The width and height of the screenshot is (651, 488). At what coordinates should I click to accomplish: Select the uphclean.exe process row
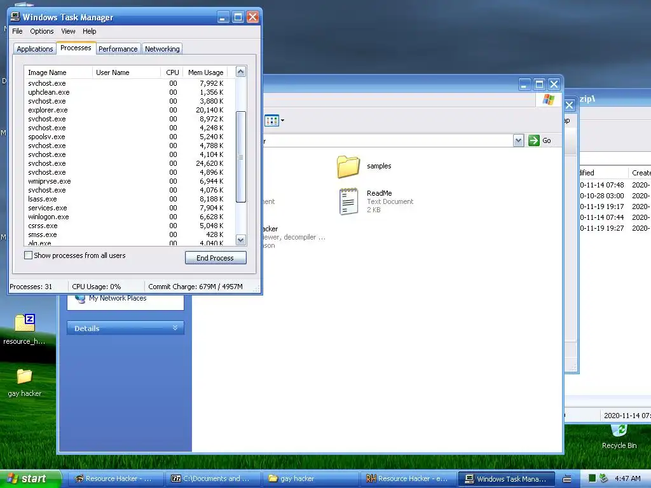[x=130, y=92]
